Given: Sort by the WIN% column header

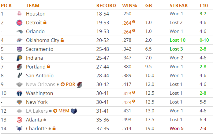Looking at the screenshot, I should tap(129, 5).
